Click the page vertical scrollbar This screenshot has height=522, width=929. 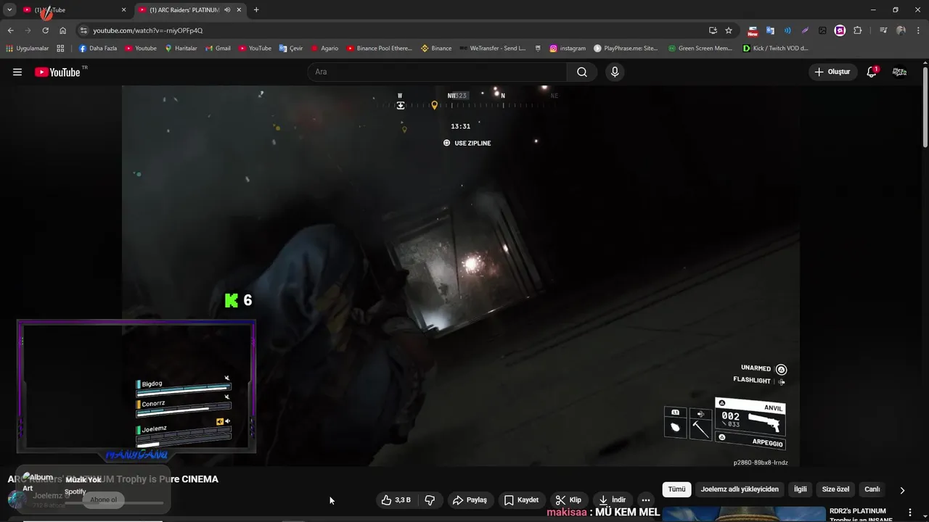925,109
